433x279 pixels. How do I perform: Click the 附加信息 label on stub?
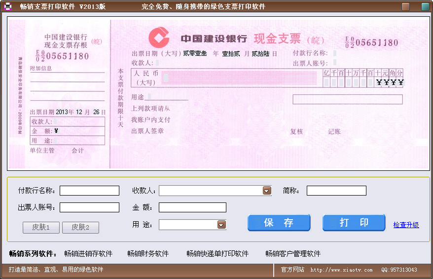coord(41,68)
